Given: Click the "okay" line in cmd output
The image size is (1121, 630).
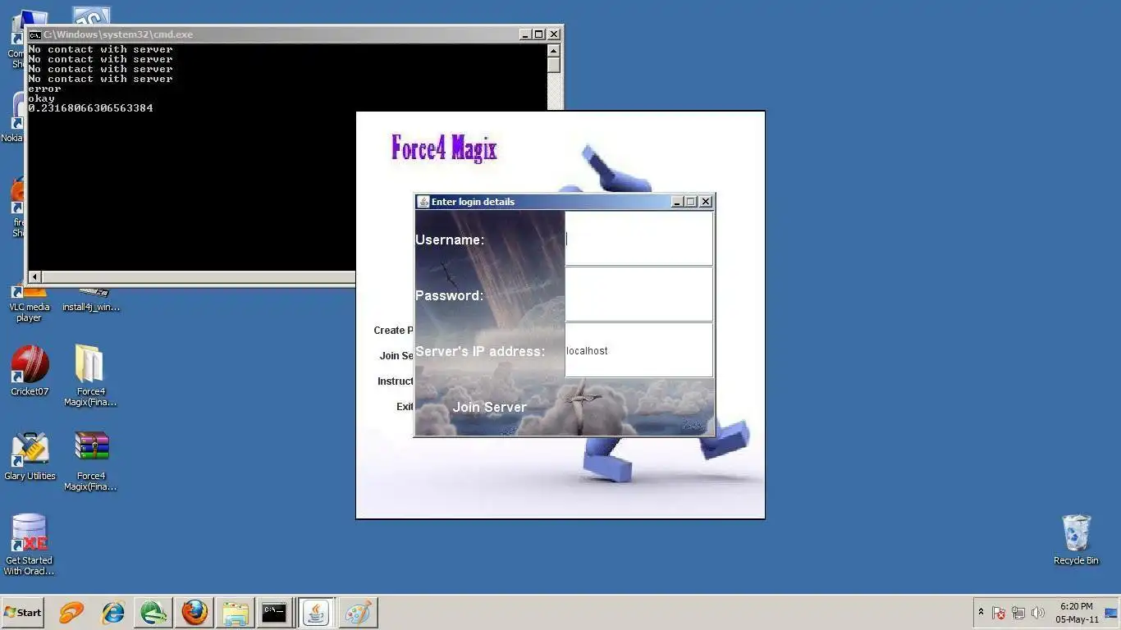Looking at the screenshot, I should (42, 98).
